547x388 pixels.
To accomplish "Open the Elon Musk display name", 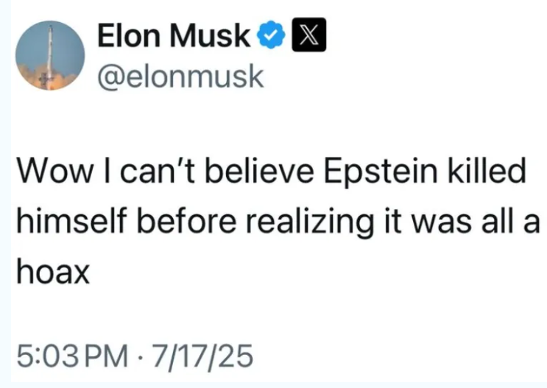I will tap(174, 35).
